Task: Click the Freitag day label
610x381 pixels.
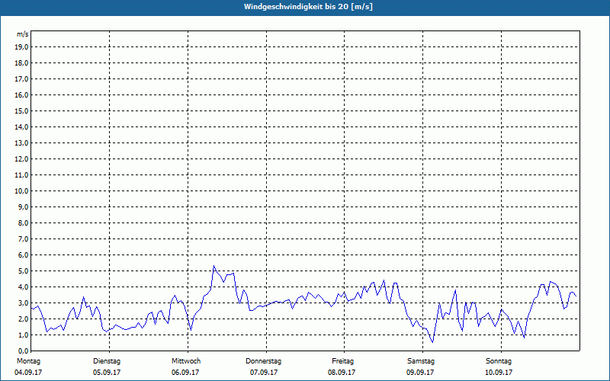Action: pos(342,361)
